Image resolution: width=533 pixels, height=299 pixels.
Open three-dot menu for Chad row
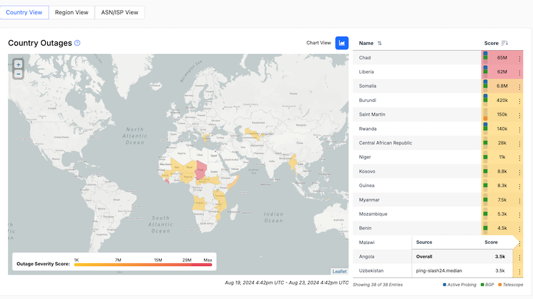click(x=519, y=58)
